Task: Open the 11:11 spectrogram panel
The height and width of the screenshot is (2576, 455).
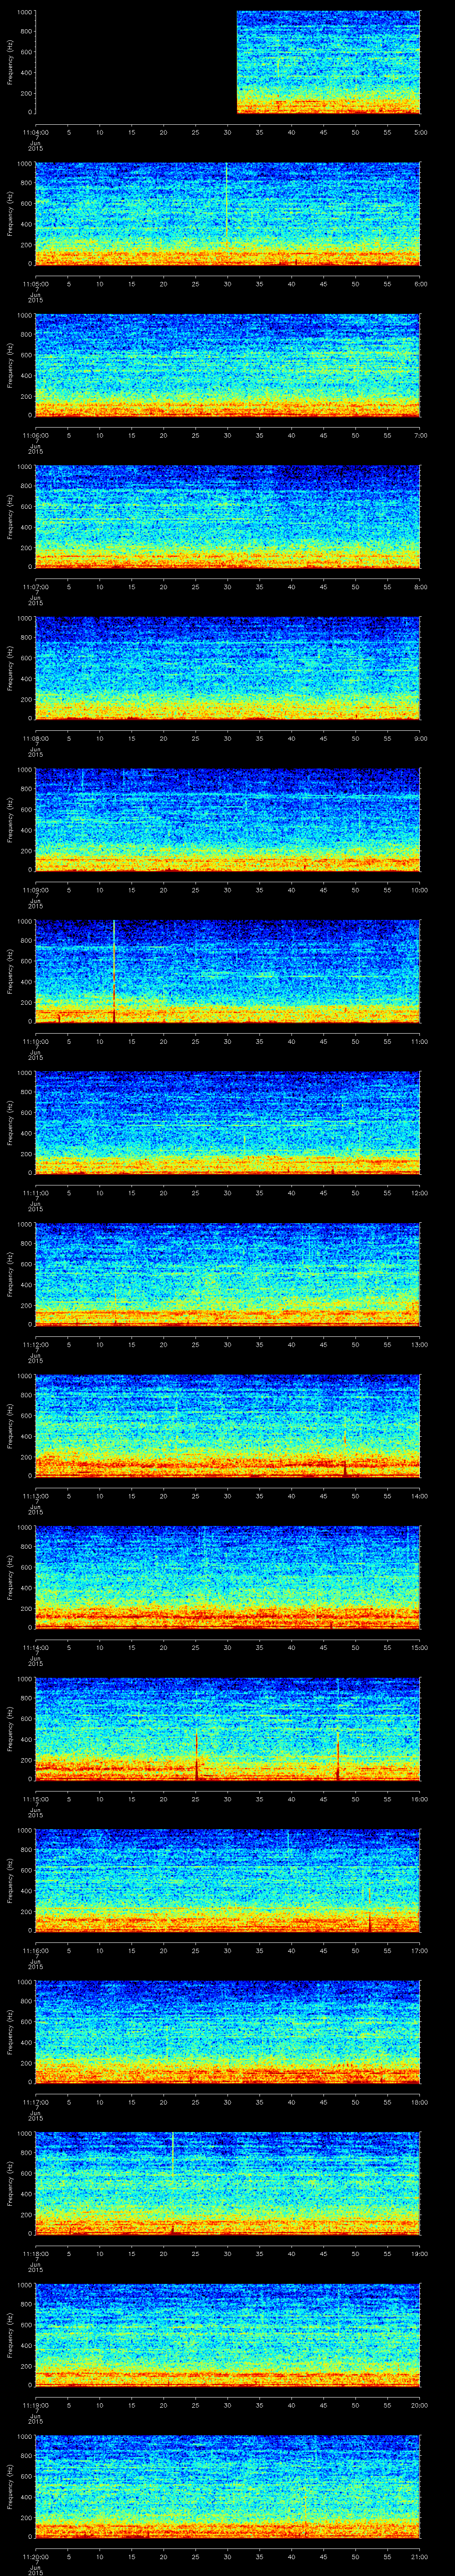Action: 228,1122
